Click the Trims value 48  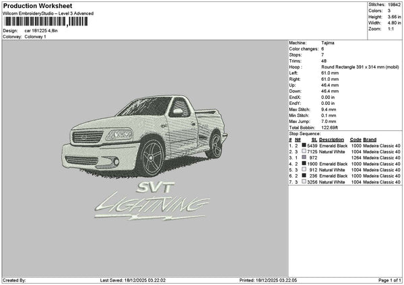pyautogui.click(x=324, y=61)
